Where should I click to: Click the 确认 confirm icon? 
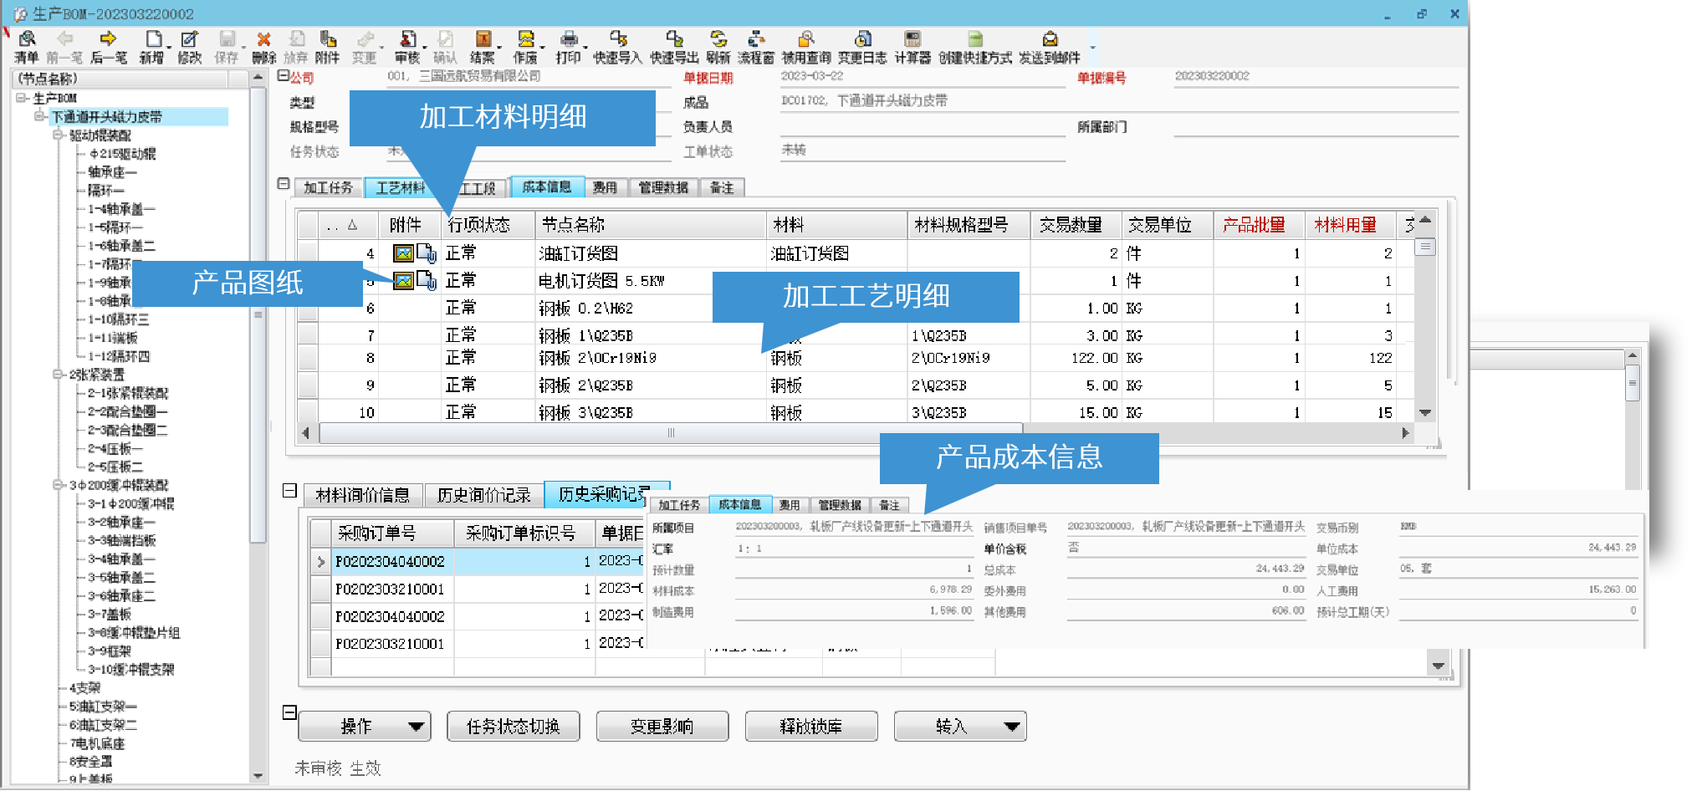point(445,38)
